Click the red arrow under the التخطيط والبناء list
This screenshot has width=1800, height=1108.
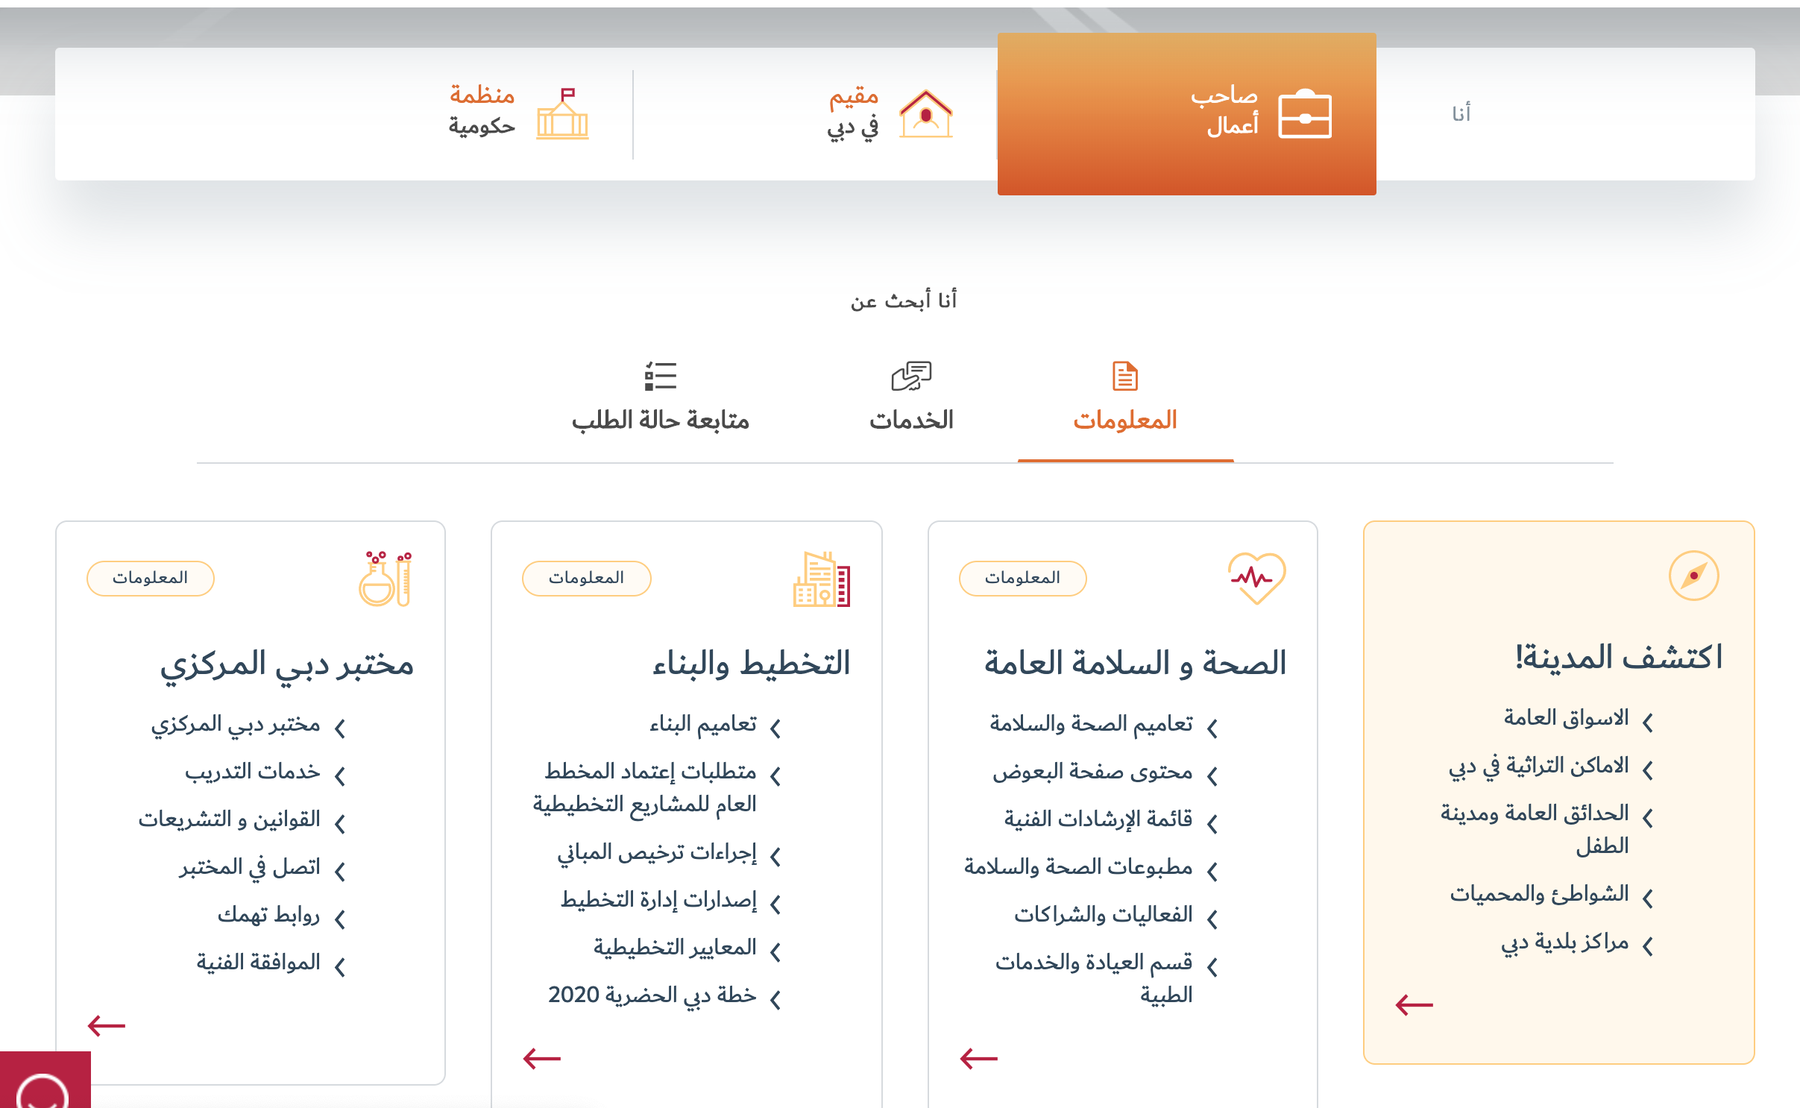coord(542,1057)
